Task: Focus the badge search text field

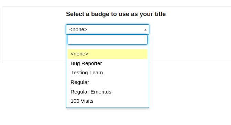Action: tap(108, 40)
